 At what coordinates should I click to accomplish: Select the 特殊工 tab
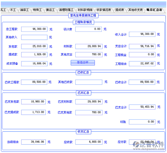pyautogui.click(x=37, y=10)
